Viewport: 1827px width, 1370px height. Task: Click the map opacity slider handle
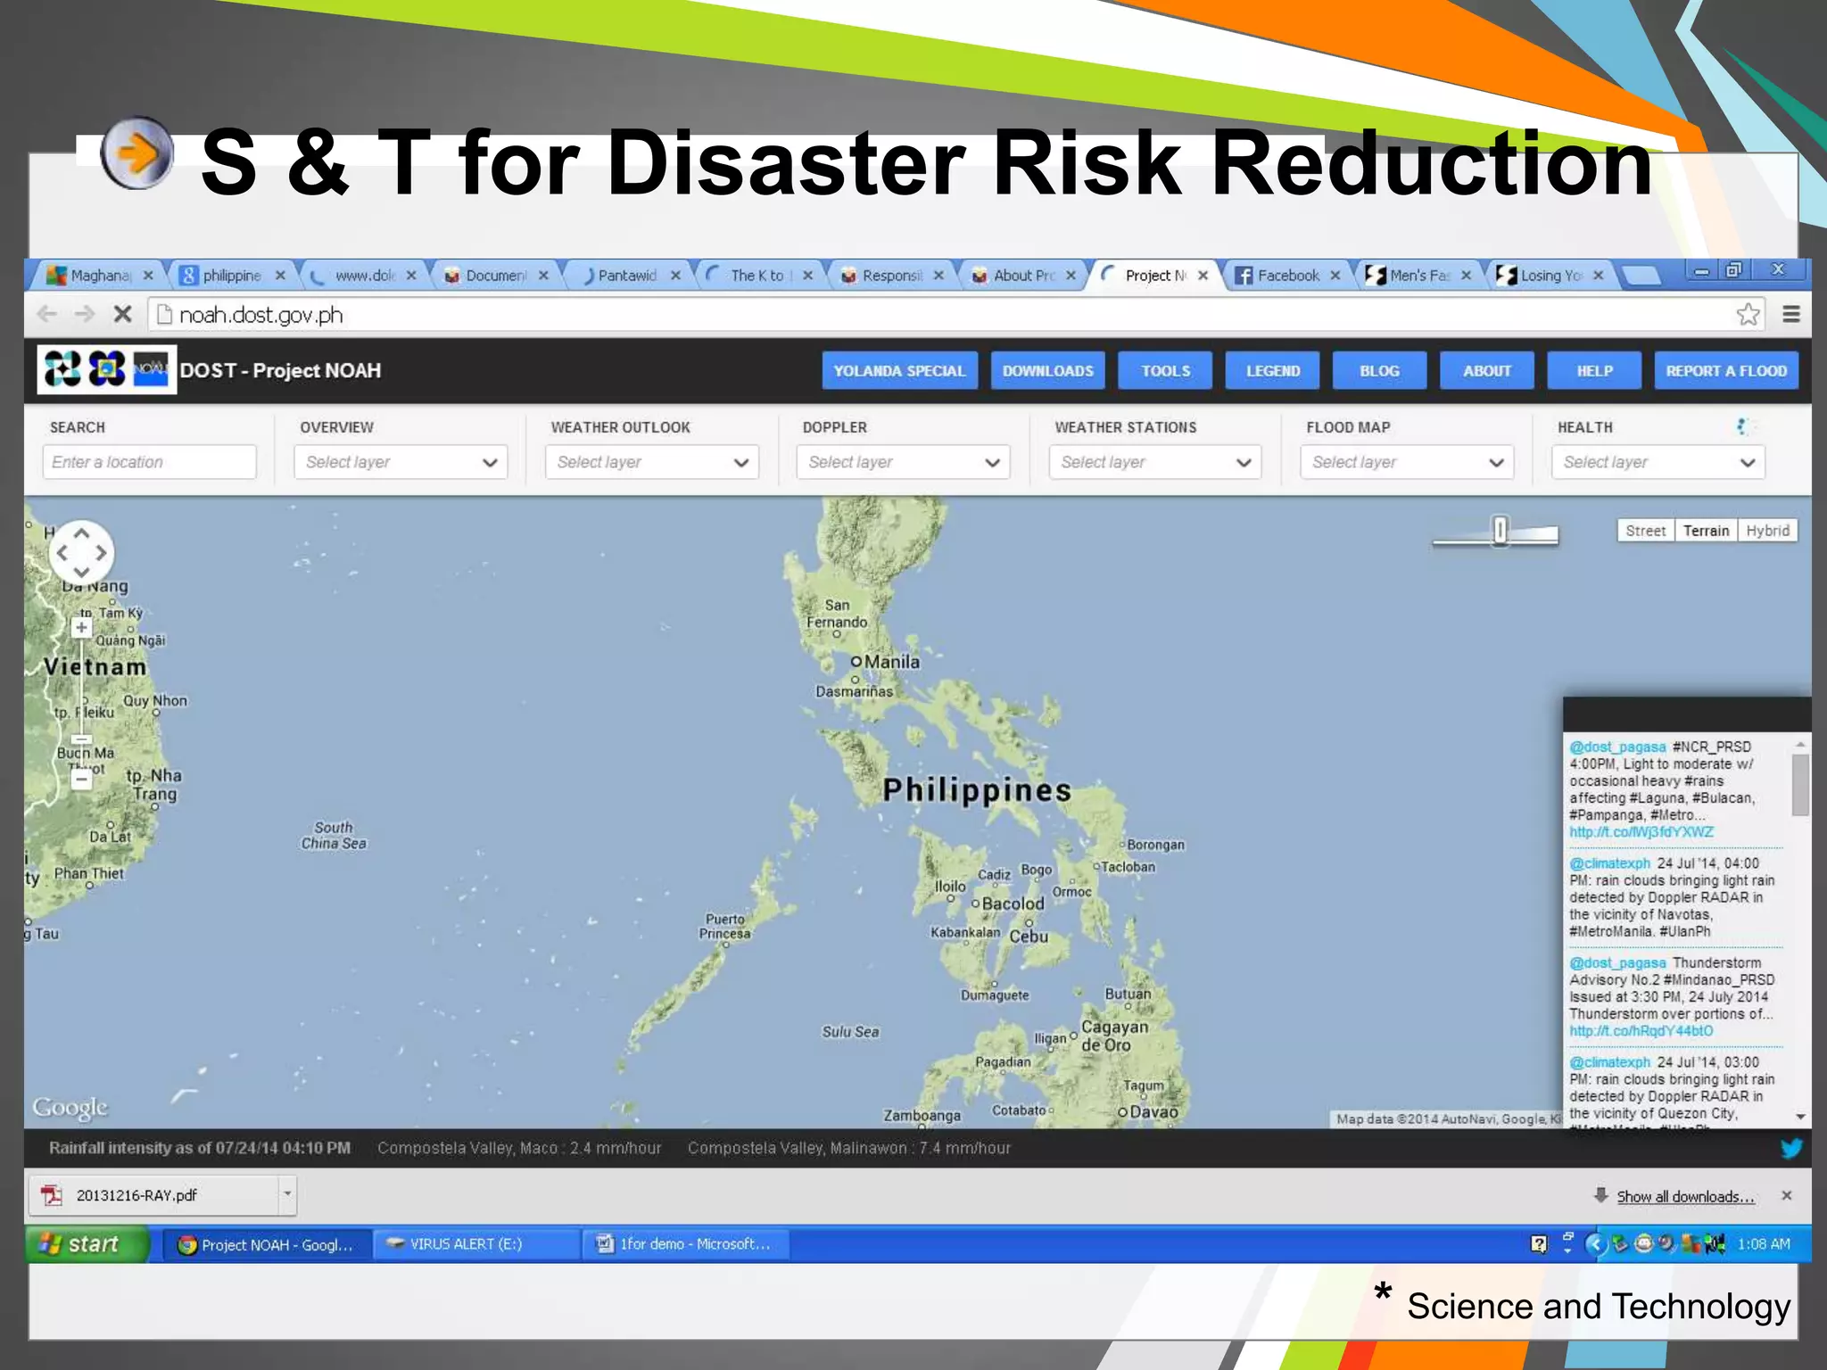[x=1500, y=531]
